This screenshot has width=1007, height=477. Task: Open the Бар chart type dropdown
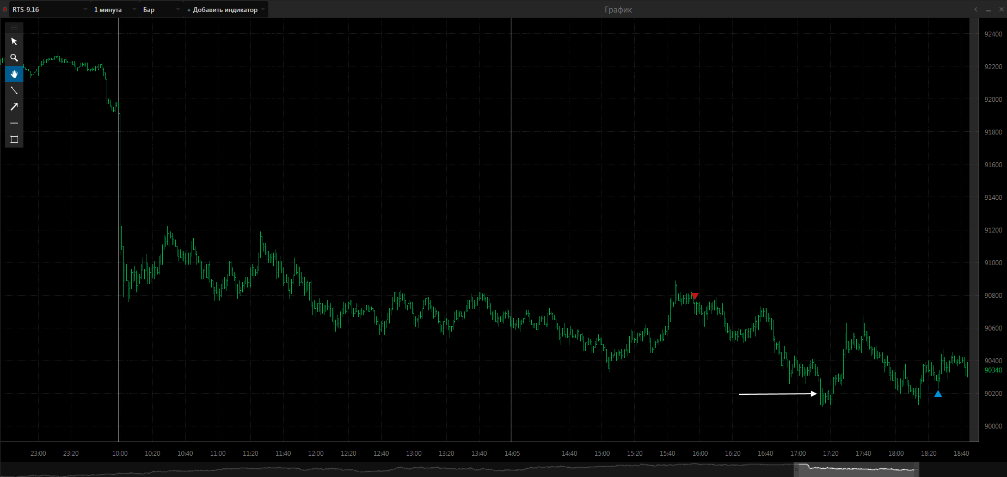coord(161,10)
